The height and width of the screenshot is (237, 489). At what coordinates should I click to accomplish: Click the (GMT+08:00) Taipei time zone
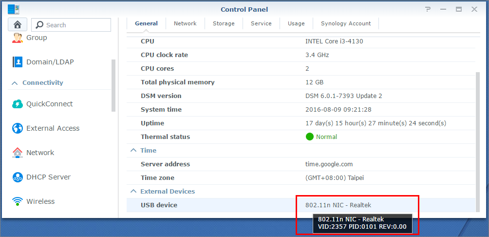[335, 178]
